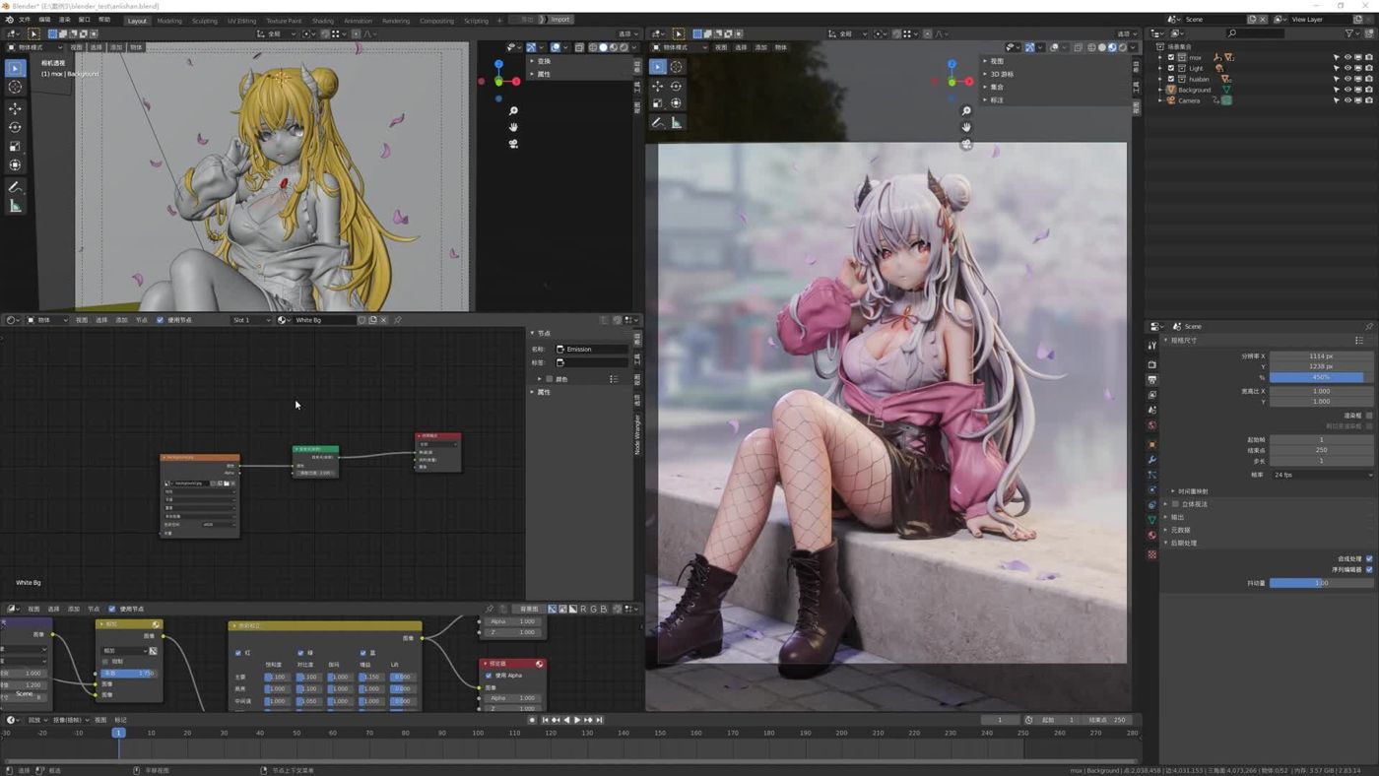Click the Select Box tool in right viewport
Screen dimensions: 1379x776
[x=658, y=67]
